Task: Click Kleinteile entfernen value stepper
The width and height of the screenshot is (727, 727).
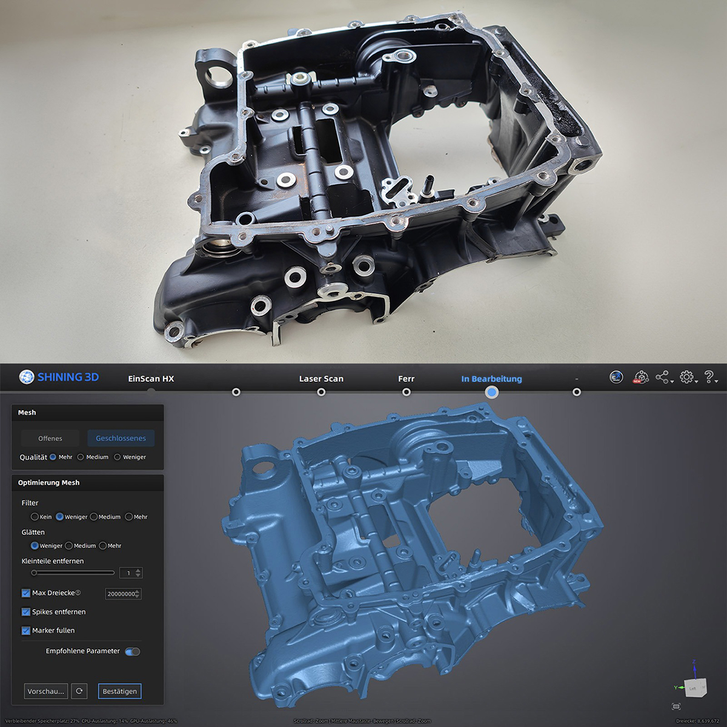Action: pyautogui.click(x=138, y=573)
